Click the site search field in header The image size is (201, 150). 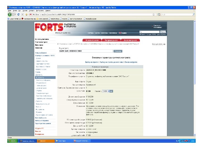tap(150, 32)
